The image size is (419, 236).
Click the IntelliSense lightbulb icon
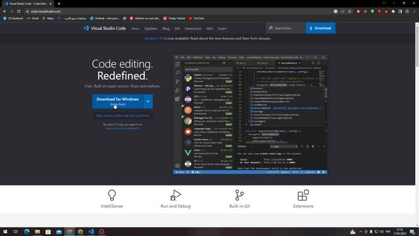112,195
